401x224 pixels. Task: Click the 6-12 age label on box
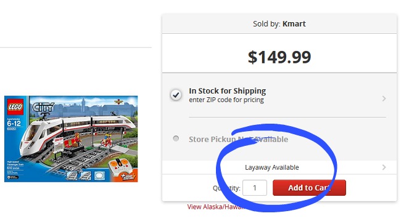click(14, 124)
